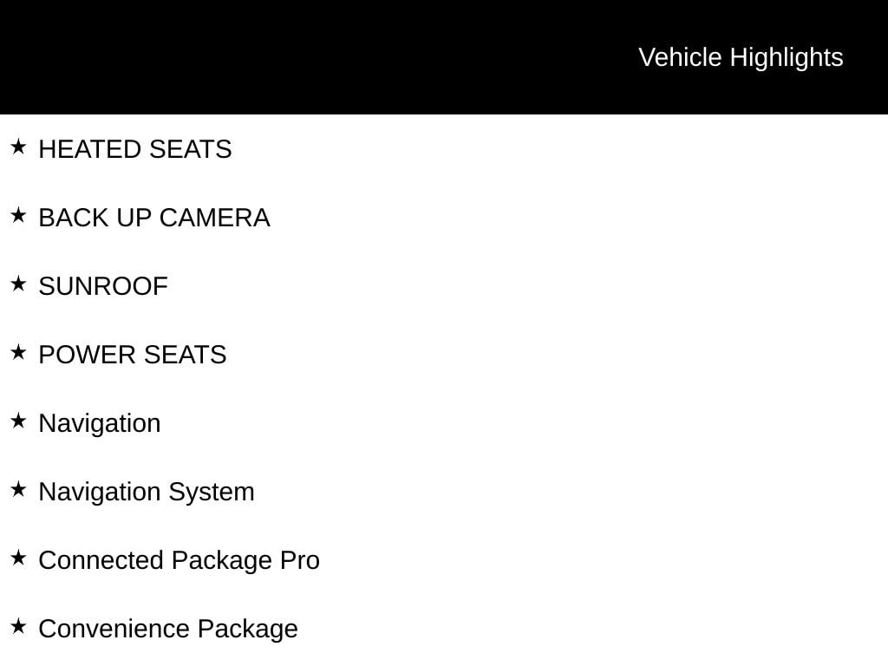Viewport: 888px width, 666px height.
Task: Click the word Vehicle in the header
Action: pos(680,57)
